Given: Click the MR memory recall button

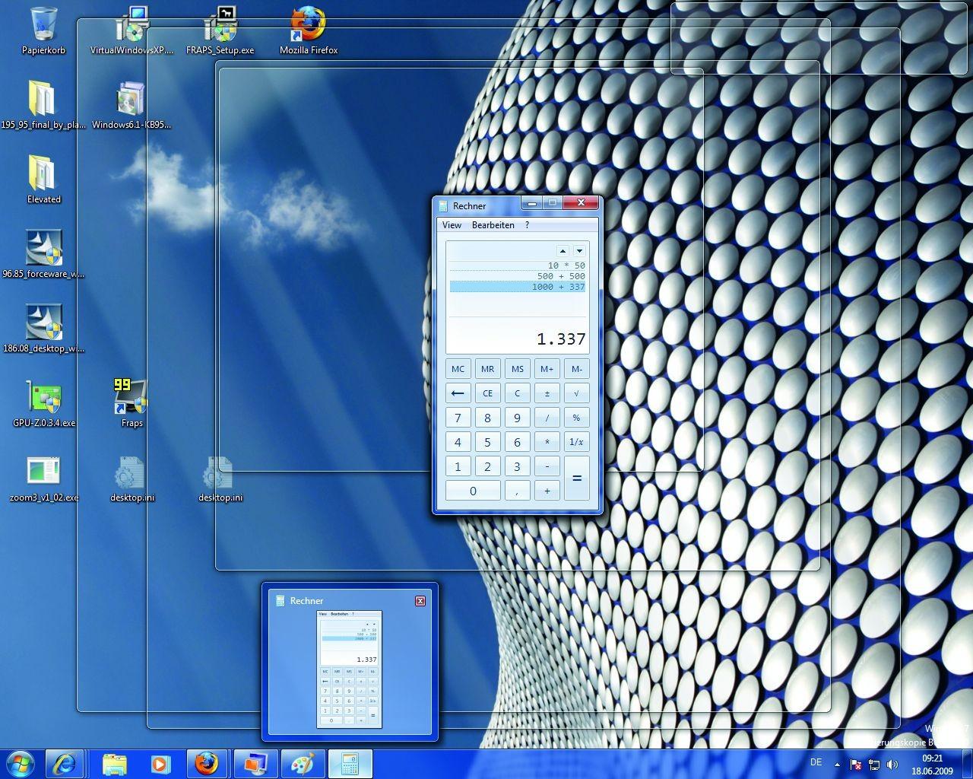Looking at the screenshot, I should [x=487, y=369].
